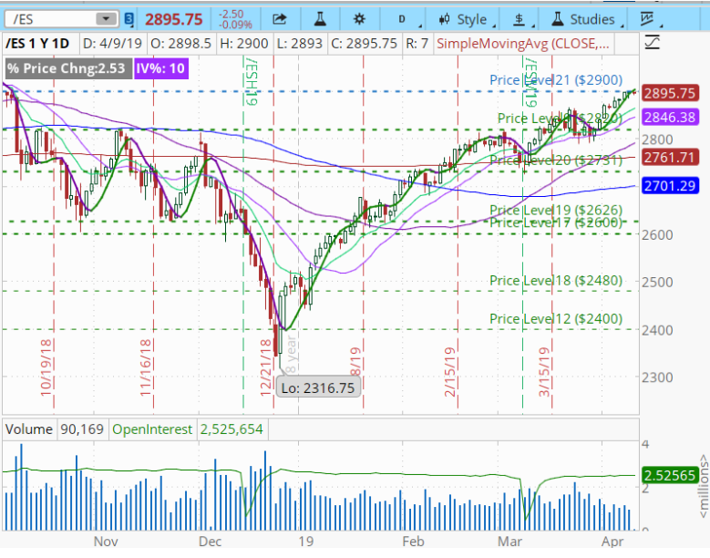Click the red 2761.71 price axis bubble
This screenshot has height=558, width=710.
669,157
